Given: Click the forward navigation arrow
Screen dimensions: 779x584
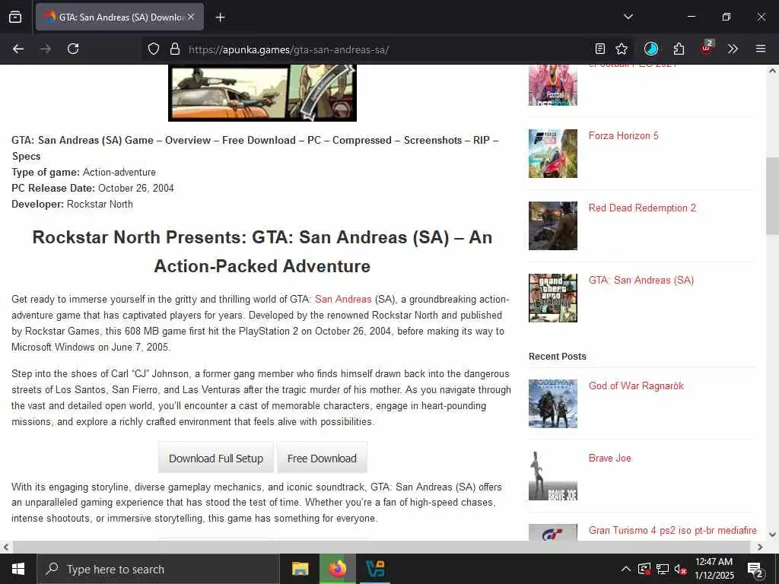Looking at the screenshot, I should click(x=46, y=49).
